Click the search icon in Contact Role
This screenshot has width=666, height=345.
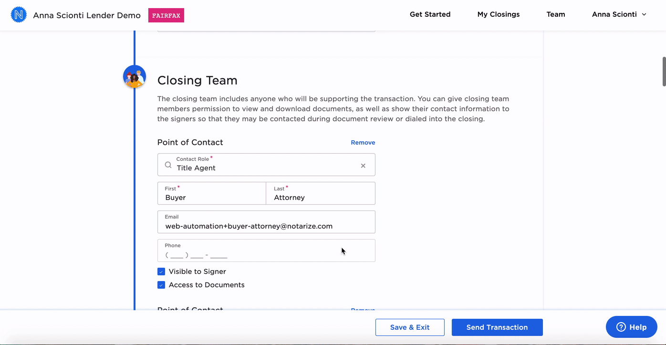pos(168,165)
